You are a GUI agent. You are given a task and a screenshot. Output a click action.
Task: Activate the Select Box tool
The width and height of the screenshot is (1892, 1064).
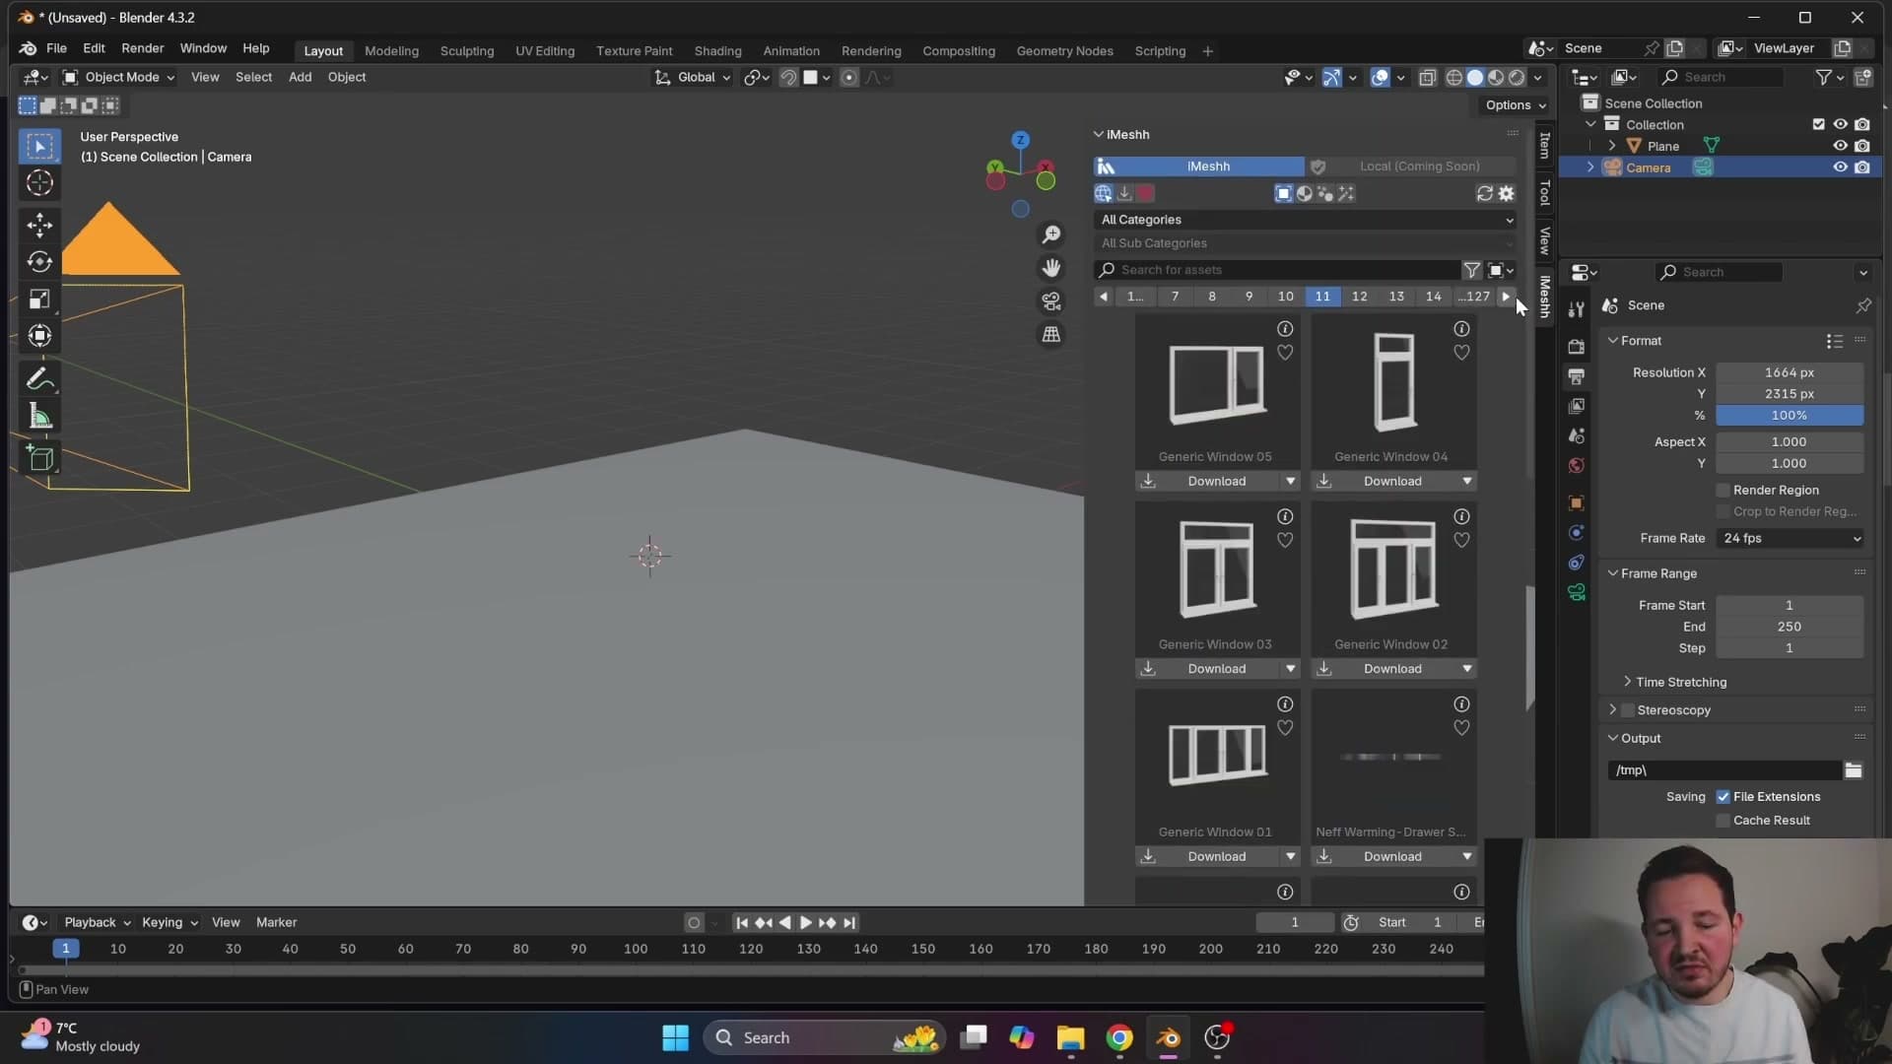click(x=39, y=147)
